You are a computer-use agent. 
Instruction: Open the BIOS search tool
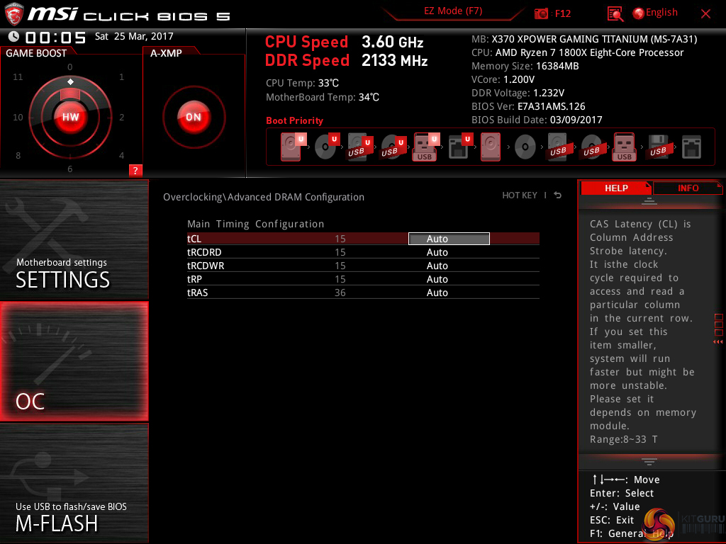(x=615, y=14)
